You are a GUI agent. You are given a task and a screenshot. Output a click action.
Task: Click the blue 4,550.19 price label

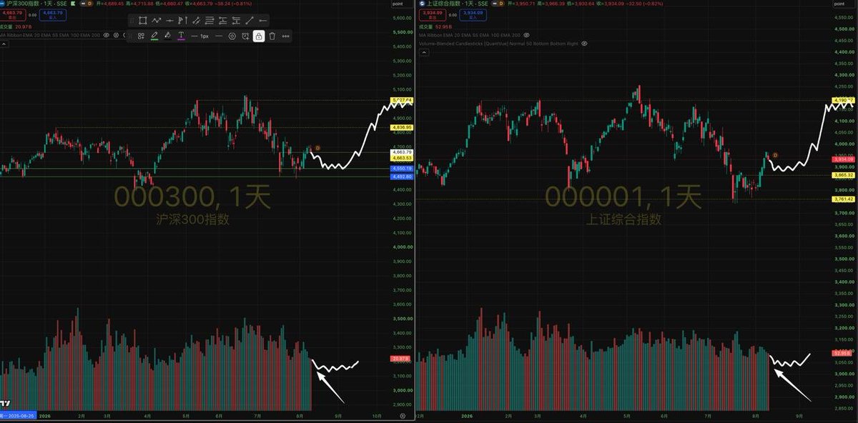[x=401, y=169]
